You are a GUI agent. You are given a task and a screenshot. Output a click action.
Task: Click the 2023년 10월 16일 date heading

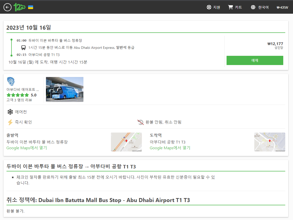coord(28,28)
